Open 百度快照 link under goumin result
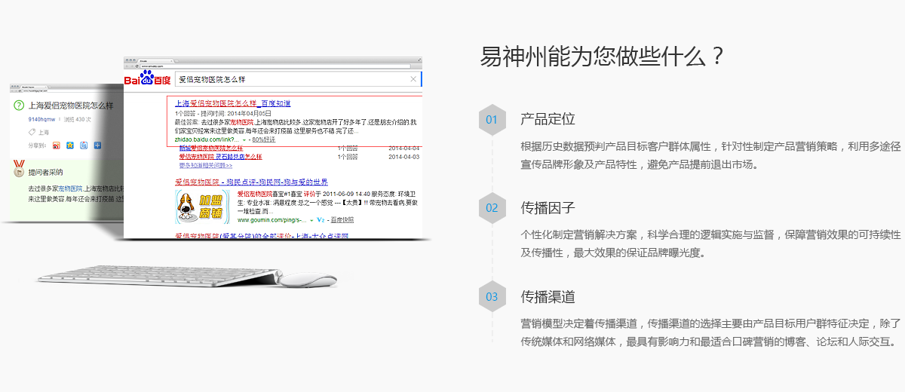Viewport: 905px width, 392px height. tap(342, 220)
